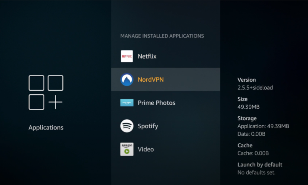Open the Prime Photos list entry

click(166, 103)
